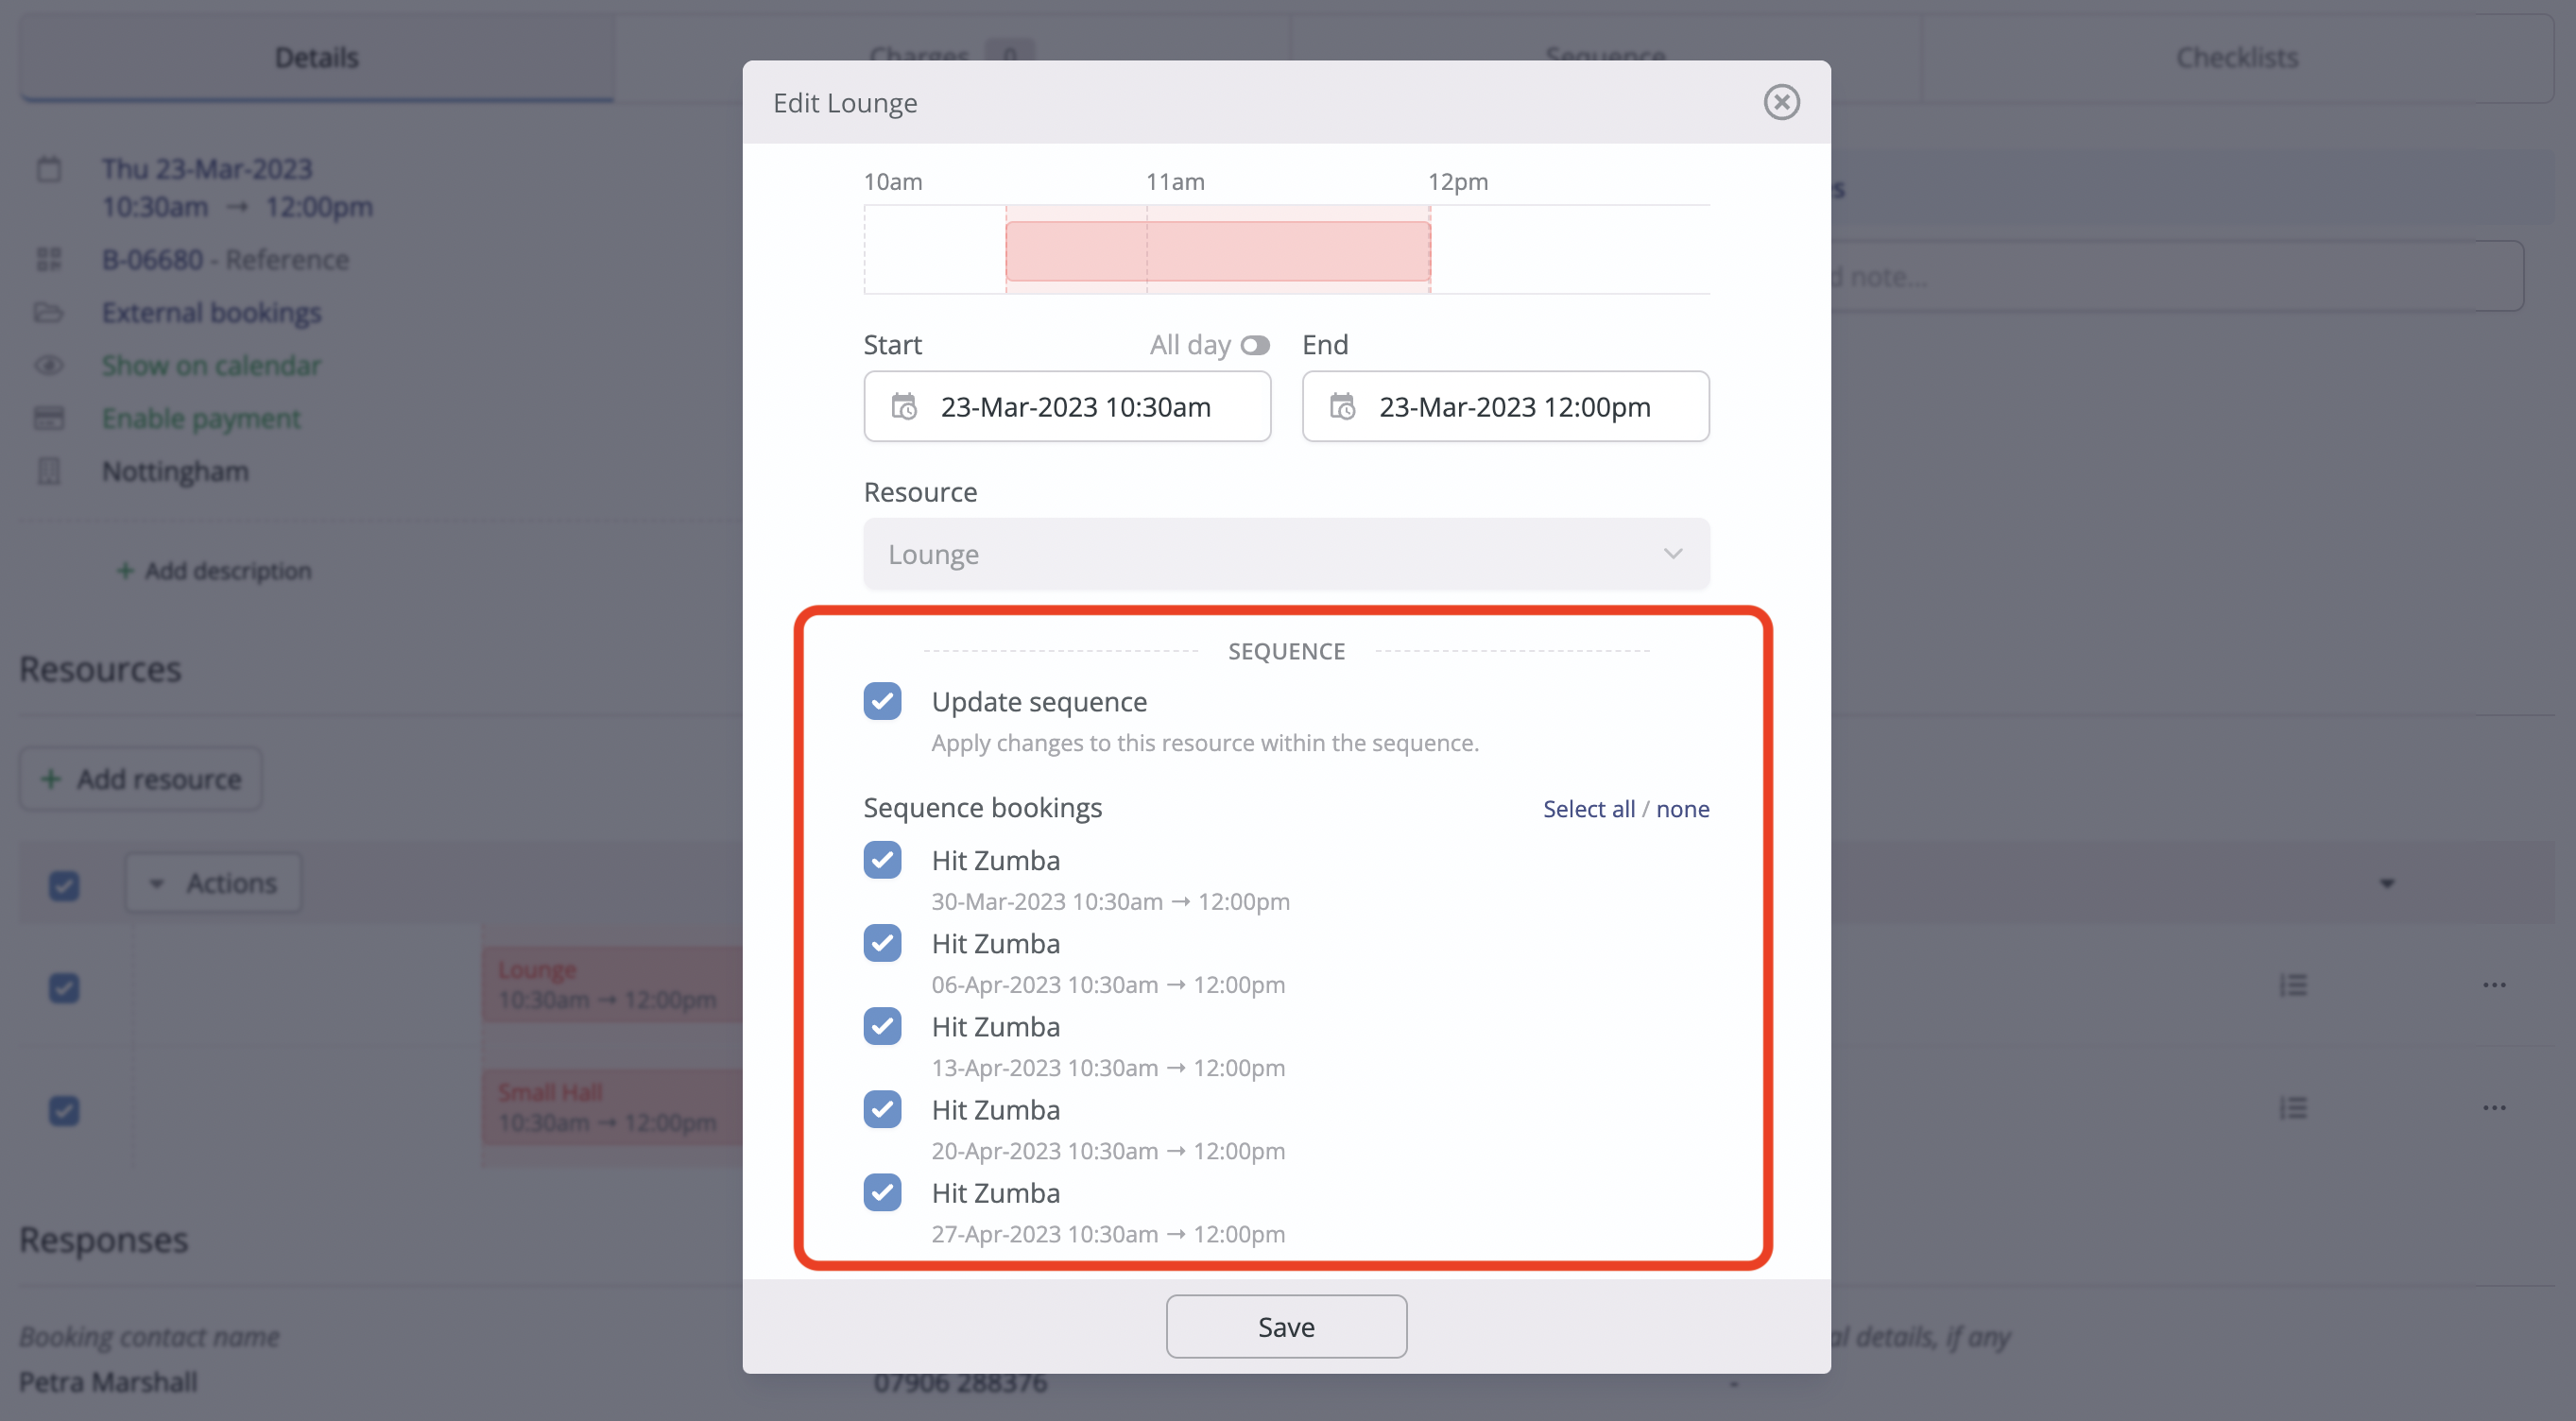Uncheck Hit Zumba on 06-Apr-2023
The width and height of the screenshot is (2576, 1421).
click(x=882, y=943)
